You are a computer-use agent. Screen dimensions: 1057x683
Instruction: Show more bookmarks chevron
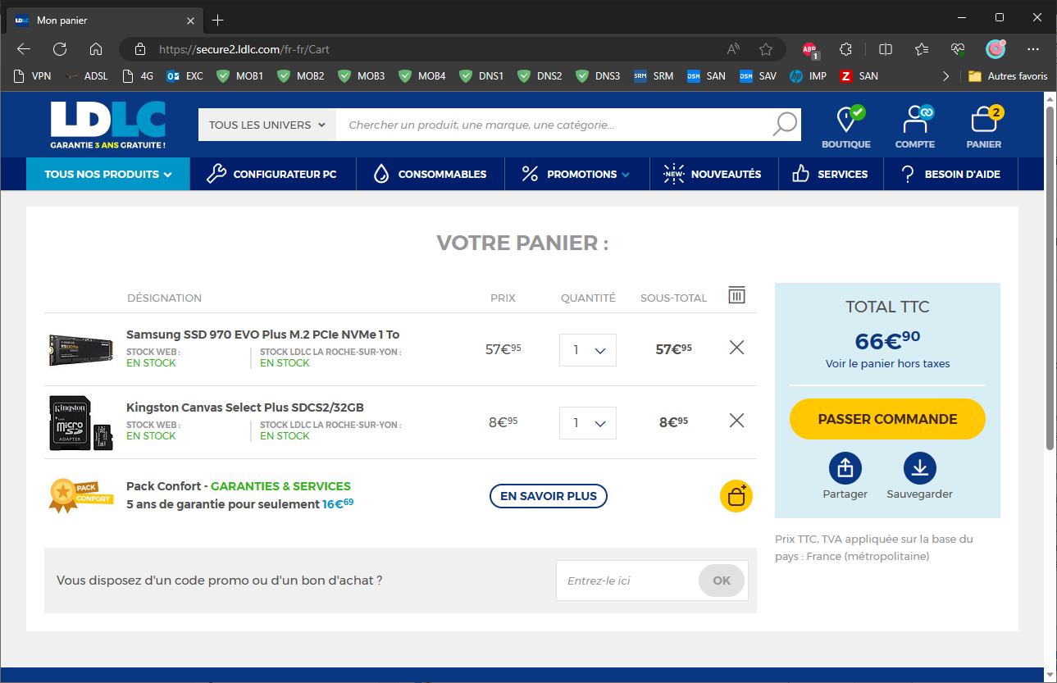(x=945, y=76)
